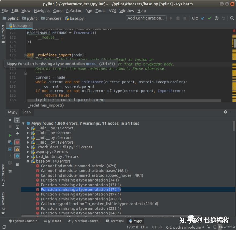The width and height of the screenshot is (236, 230).
Task: Open the Terminal from the status bar
Action: pos(117,221)
